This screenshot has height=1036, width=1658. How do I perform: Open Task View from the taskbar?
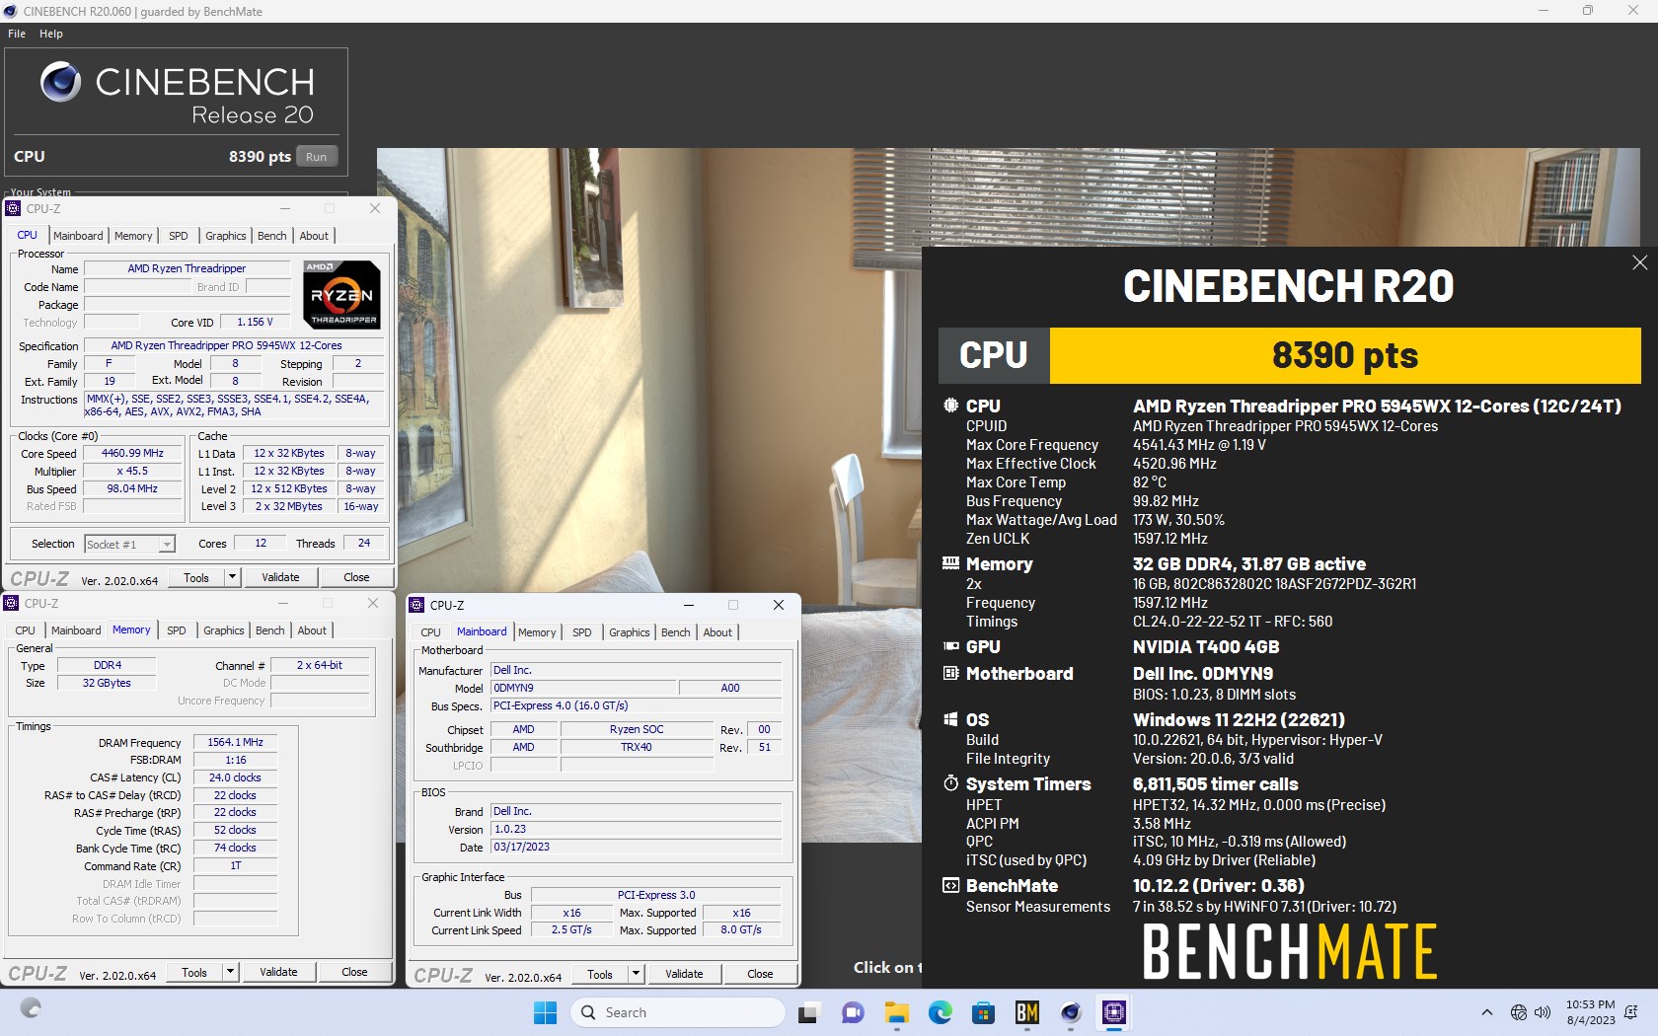pyautogui.click(x=808, y=1012)
